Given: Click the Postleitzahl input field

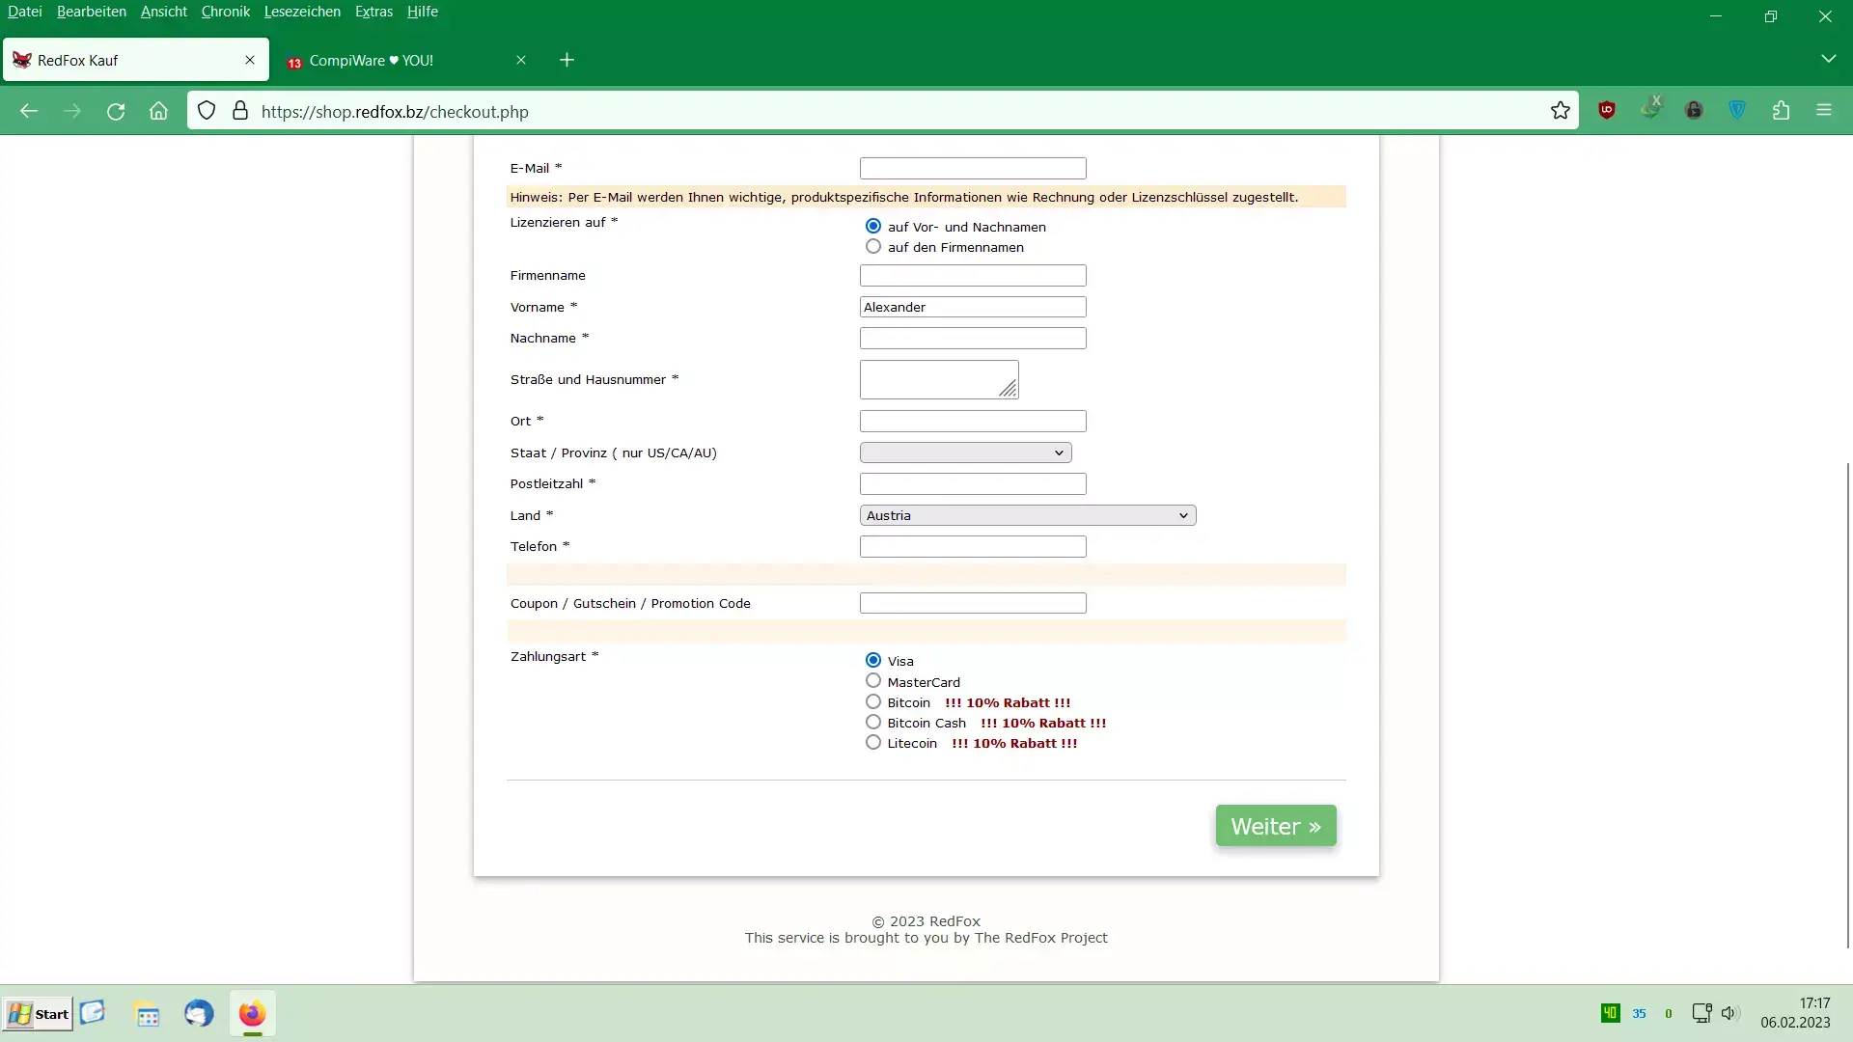Looking at the screenshot, I should point(973,483).
